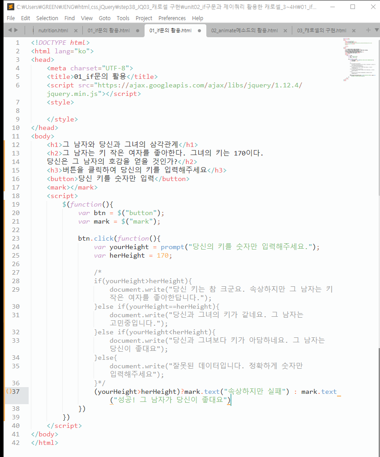
Task: Click unsaved dot on the inactive 01_if문의 활용.html tab
Action: coord(137,30)
